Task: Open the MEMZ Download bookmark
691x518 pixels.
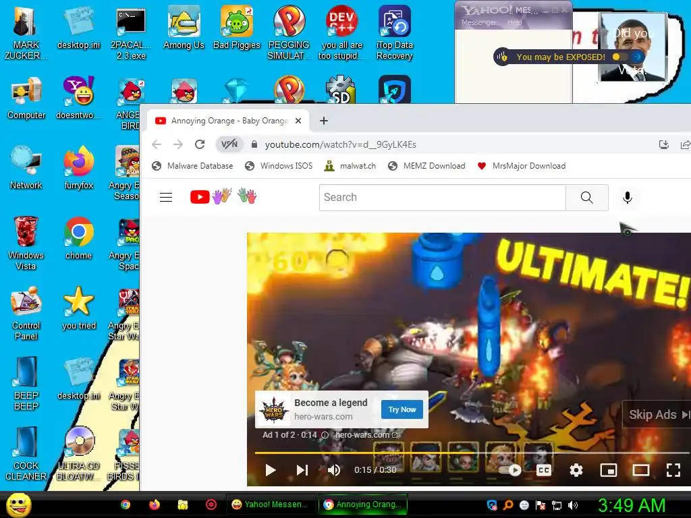Action: 426,166
